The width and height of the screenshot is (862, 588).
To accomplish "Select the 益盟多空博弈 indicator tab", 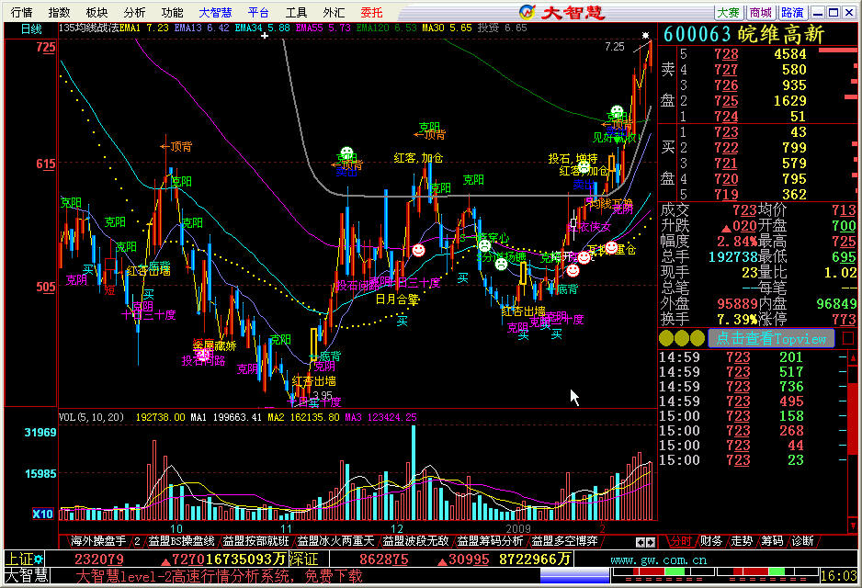I will tap(564, 541).
